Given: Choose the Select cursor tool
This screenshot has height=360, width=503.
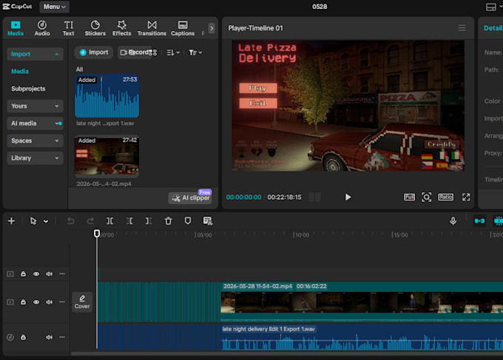Looking at the screenshot, I should [x=33, y=221].
